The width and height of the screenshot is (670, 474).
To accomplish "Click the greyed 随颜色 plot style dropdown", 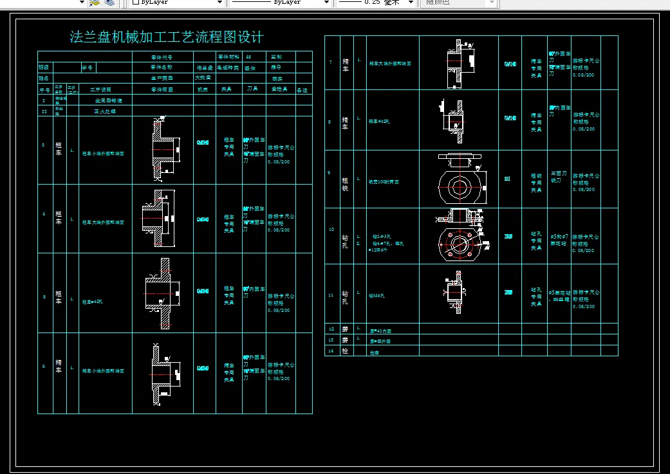I will tap(459, 3).
